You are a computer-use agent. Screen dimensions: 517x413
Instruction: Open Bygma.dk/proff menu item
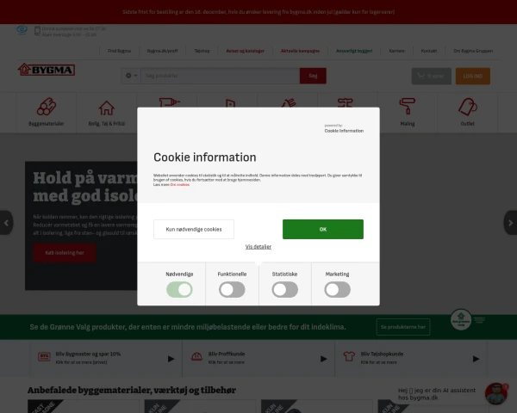pos(162,51)
